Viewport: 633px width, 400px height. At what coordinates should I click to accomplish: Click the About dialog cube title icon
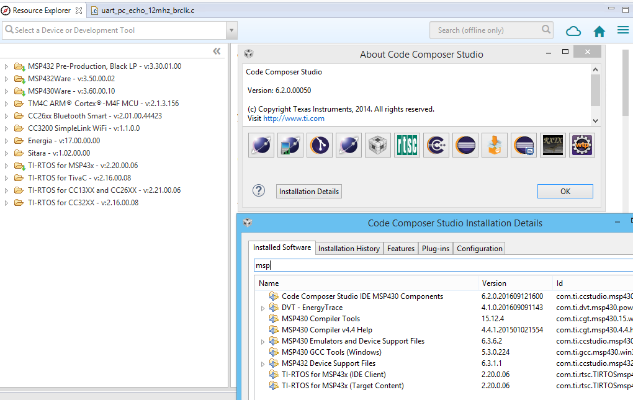tap(249, 54)
